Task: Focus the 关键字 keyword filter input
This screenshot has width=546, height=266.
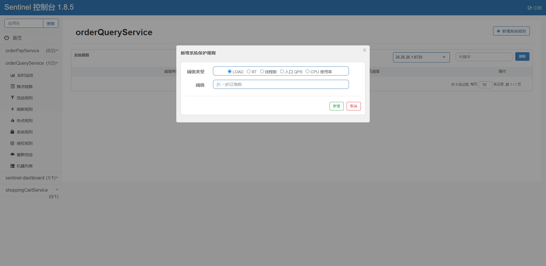Action: click(484, 57)
